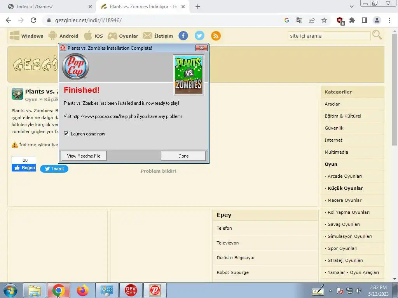
Task: Open the Eğitim & Kültürel category
Action: pos(352,116)
